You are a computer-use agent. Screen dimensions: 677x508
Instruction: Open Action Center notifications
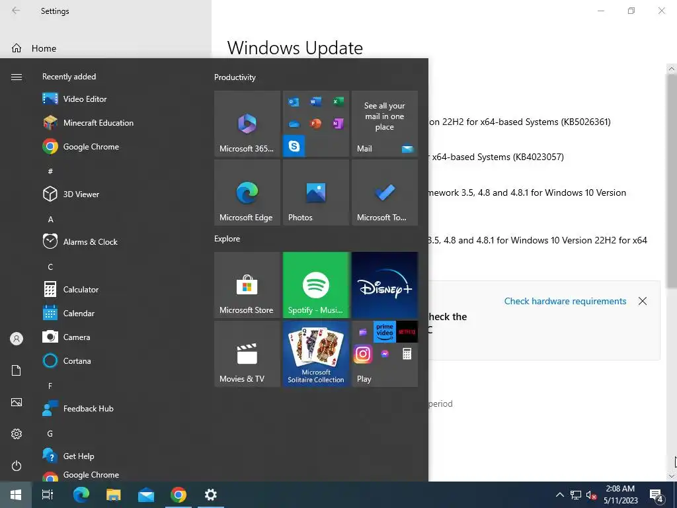click(657, 495)
